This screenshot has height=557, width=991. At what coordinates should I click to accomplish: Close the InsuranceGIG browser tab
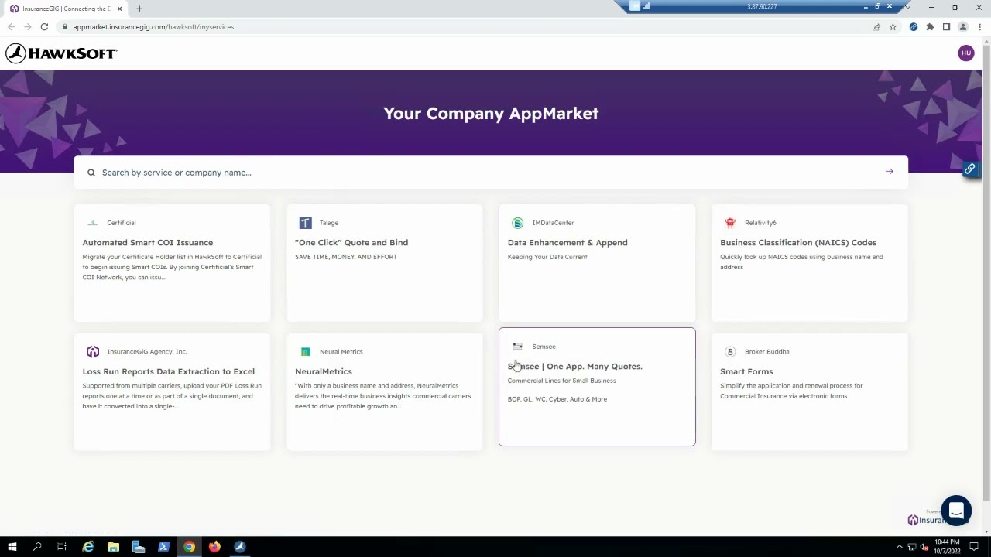[119, 9]
